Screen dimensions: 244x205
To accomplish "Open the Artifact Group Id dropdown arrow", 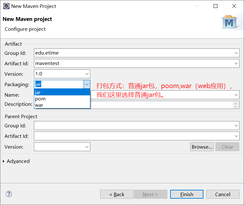I will point(236,53).
